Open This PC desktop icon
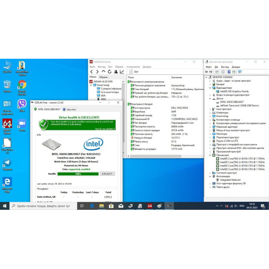This screenshot has height=269, width=269. click(7, 67)
